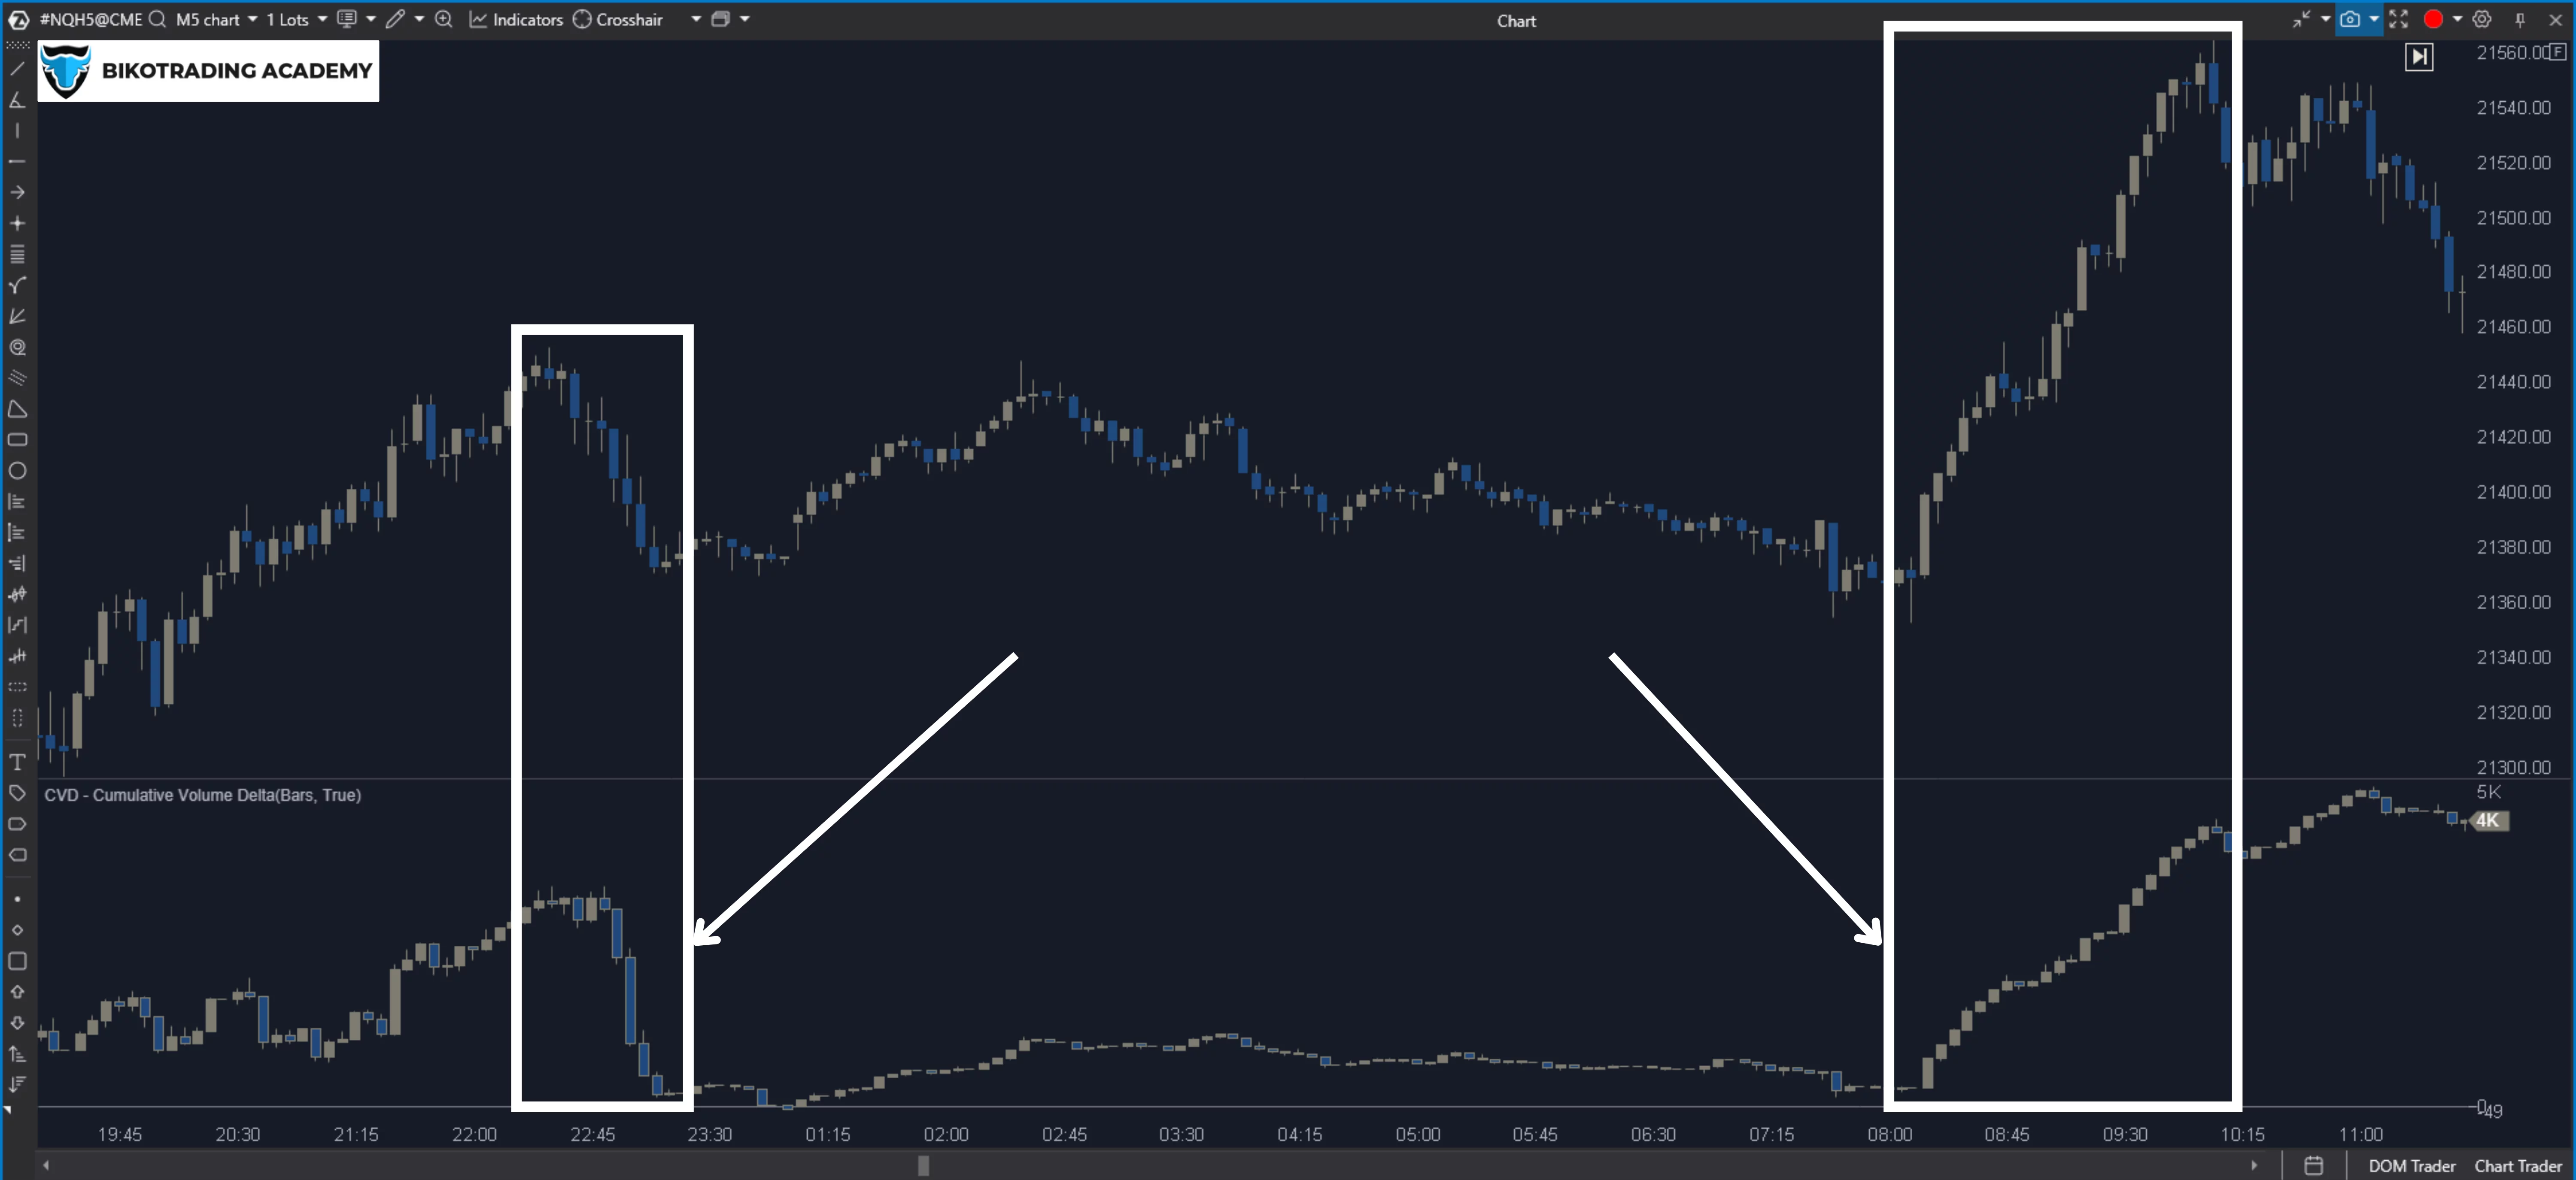The image size is (2576, 1180).
Task: Select the vertical line tool
Action: coord(17,131)
